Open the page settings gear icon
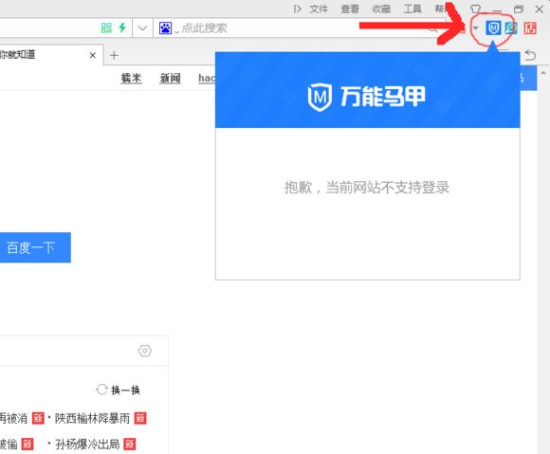This screenshot has width=550, height=454. [145, 351]
